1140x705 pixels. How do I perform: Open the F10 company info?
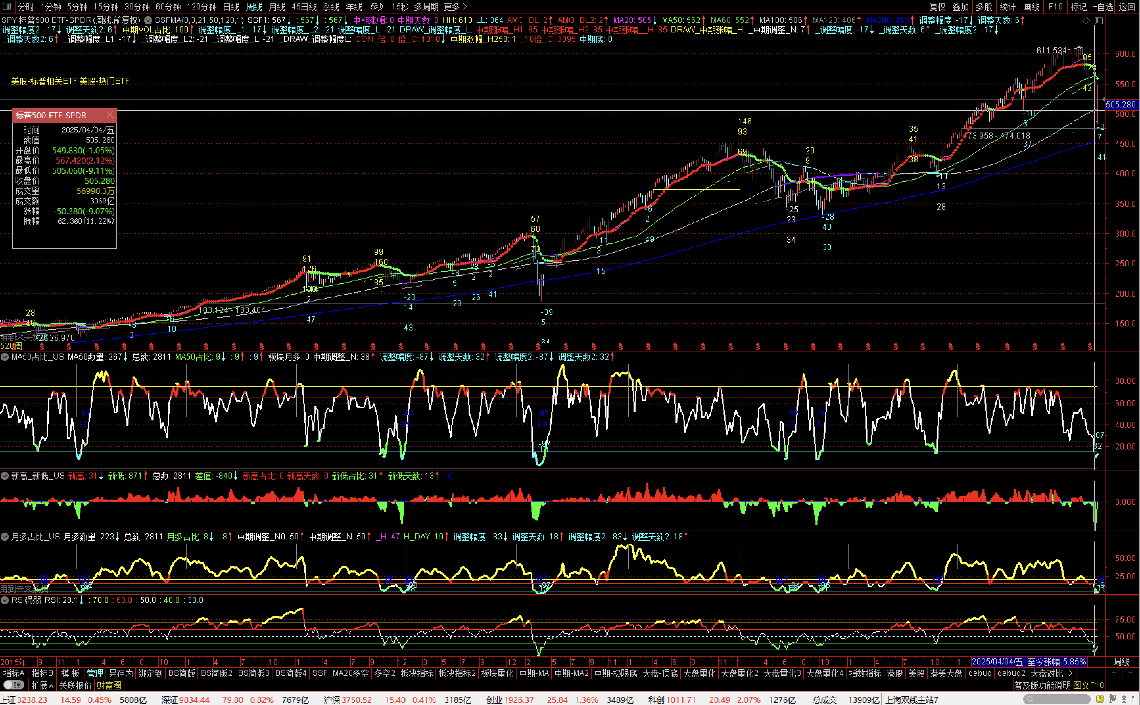click(1055, 6)
